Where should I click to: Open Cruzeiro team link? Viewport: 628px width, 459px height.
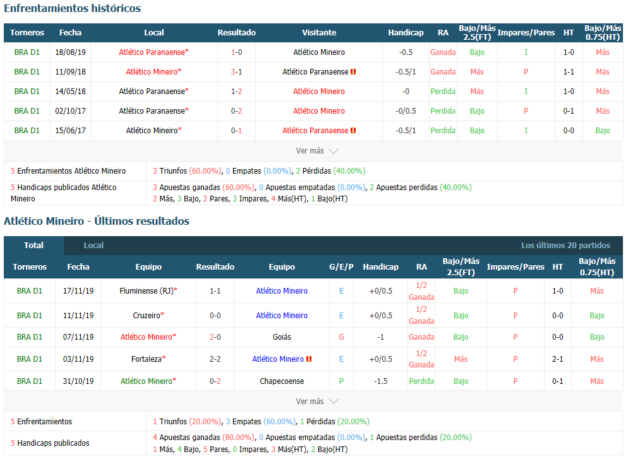point(148,315)
